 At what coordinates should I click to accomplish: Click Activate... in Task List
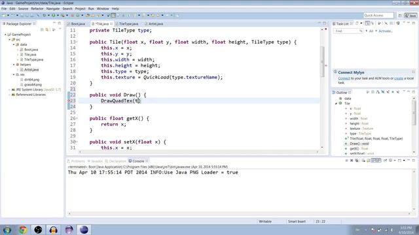pyautogui.click(x=386, y=31)
